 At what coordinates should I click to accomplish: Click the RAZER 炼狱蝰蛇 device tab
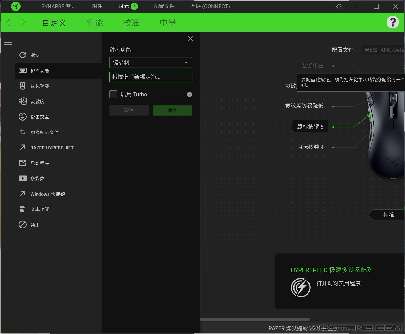point(303,328)
